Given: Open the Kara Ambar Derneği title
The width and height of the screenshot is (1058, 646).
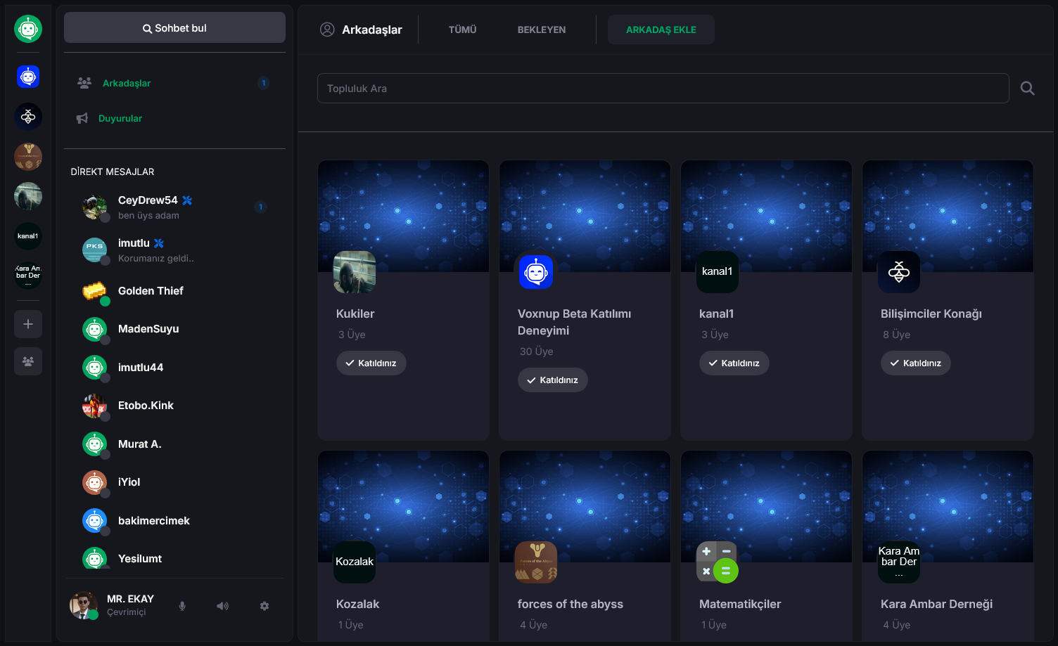Looking at the screenshot, I should pyautogui.click(x=936, y=604).
